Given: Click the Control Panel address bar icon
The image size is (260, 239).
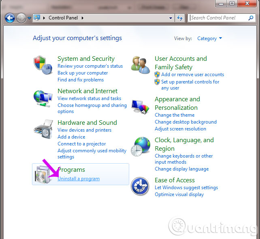Looking at the screenshot, I should click(37, 17).
